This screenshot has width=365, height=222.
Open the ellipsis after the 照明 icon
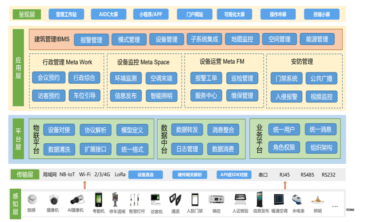click(x=335, y=206)
